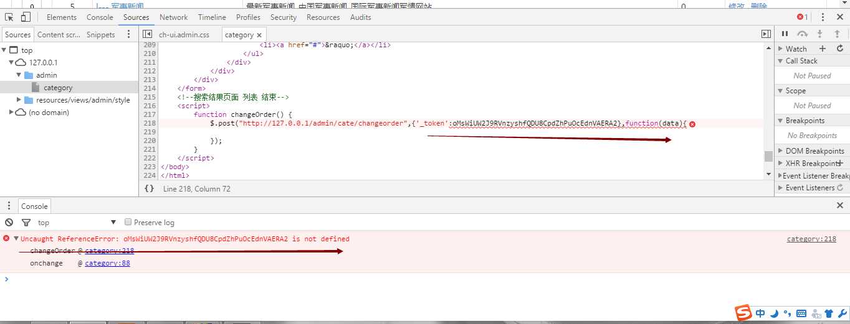Expand the (no domain) node
Screen dimensions: 850x324
tap(11, 113)
